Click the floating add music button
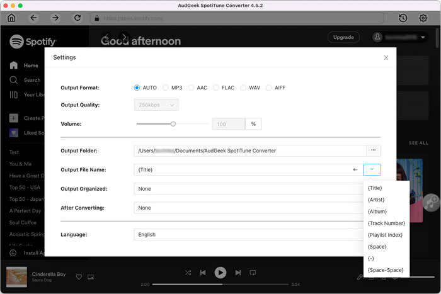This screenshot has height=294, width=441. coord(431,203)
